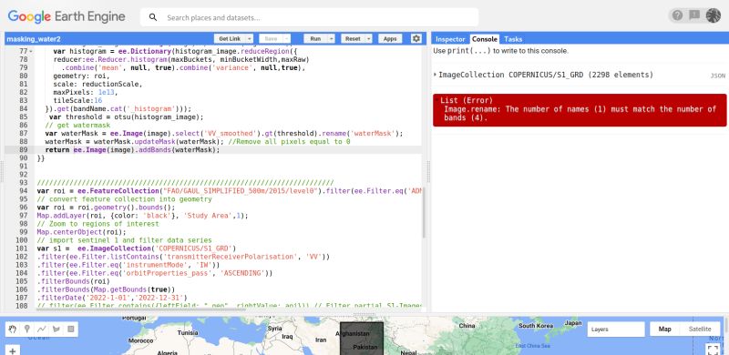Click the Study Area box over Pakistan
This screenshot has width=729, height=355.
[x=362, y=339]
